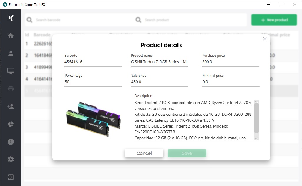This screenshot has height=186, width=302.
Task: Select table row with Id 4
Action: click(39, 79)
